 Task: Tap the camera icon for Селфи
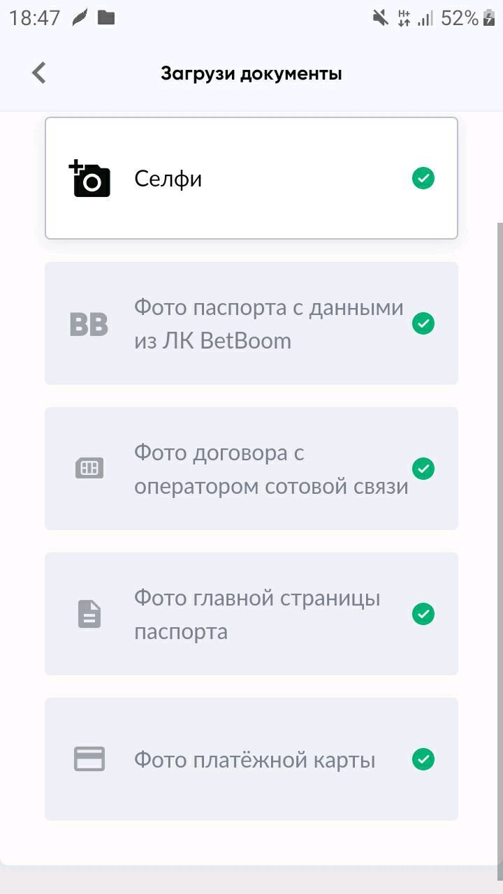point(90,179)
